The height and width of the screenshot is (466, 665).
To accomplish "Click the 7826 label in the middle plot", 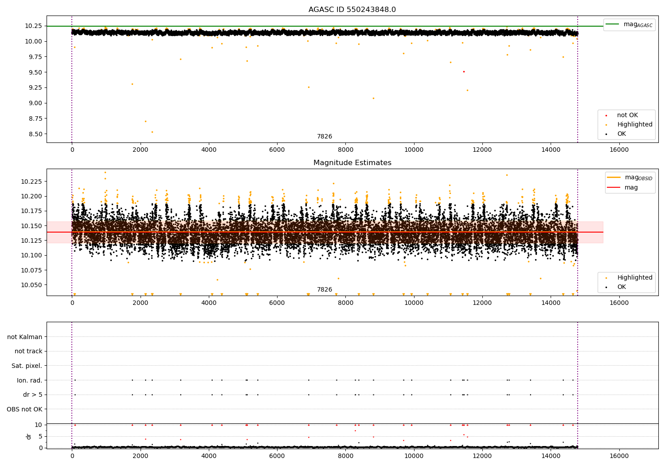I will (324, 290).
